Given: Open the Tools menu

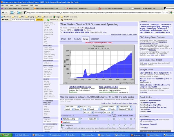Looking at the screenshot, I should click(32, 5).
